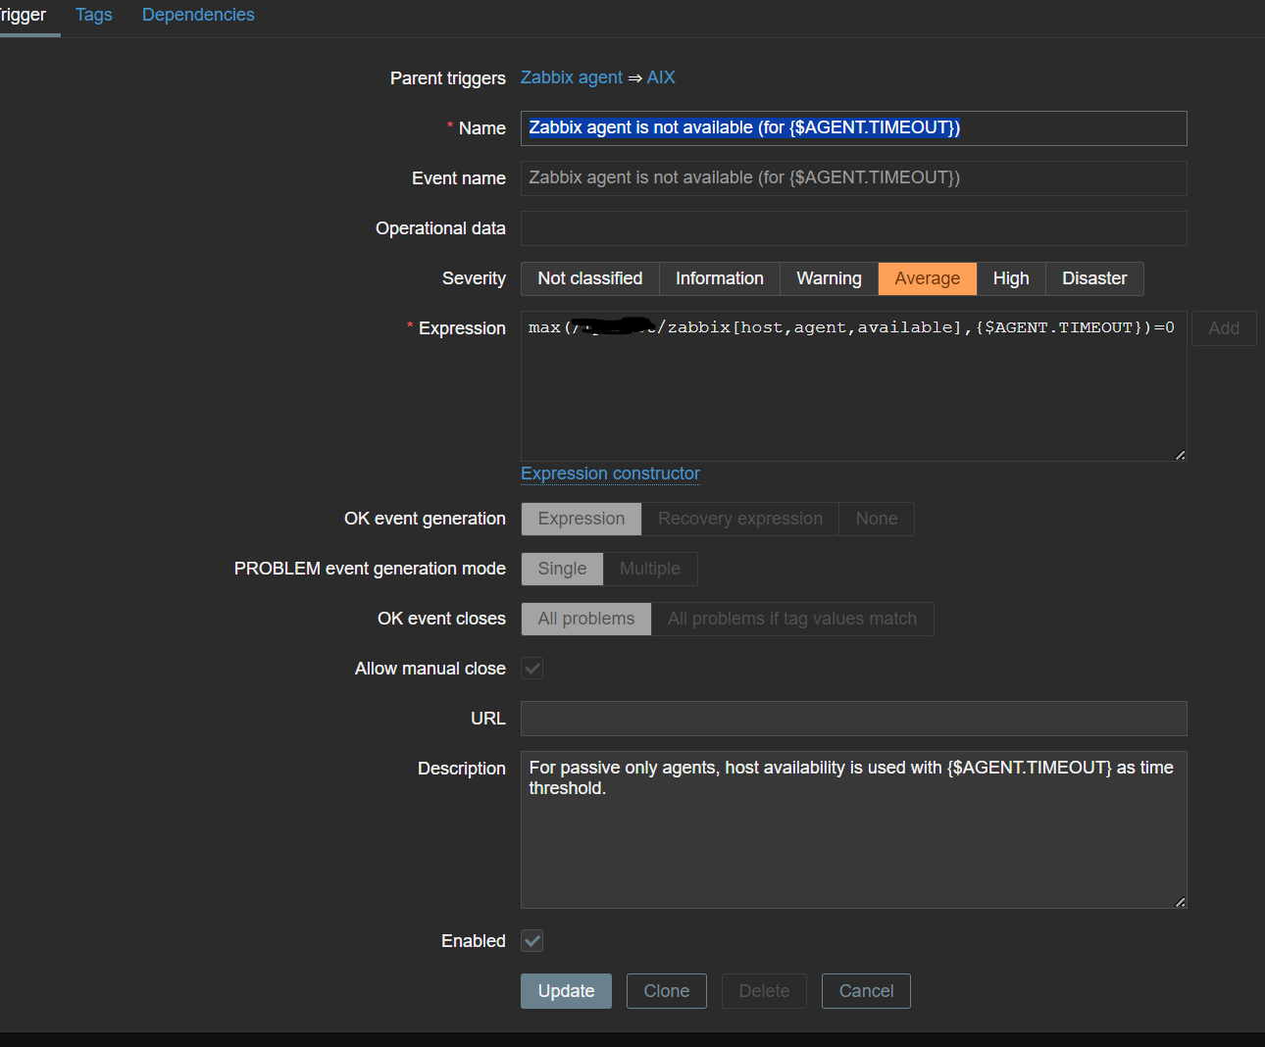Select All problems for OK event closes
Image resolution: width=1265 pixels, height=1047 pixels.
pos(586,619)
